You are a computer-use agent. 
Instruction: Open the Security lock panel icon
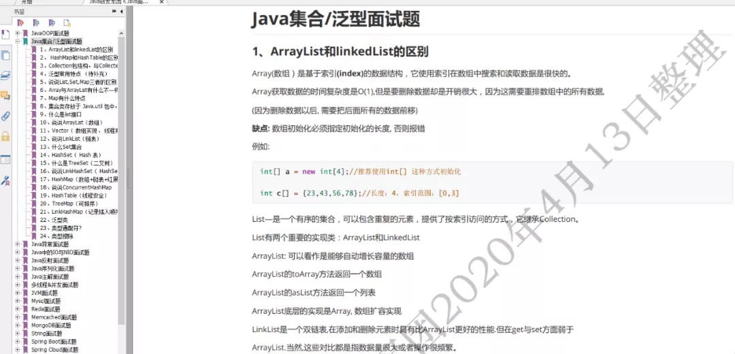[x=5, y=136]
